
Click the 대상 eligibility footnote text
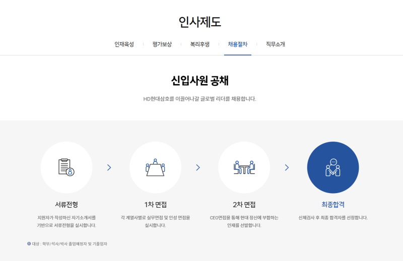[70, 244]
